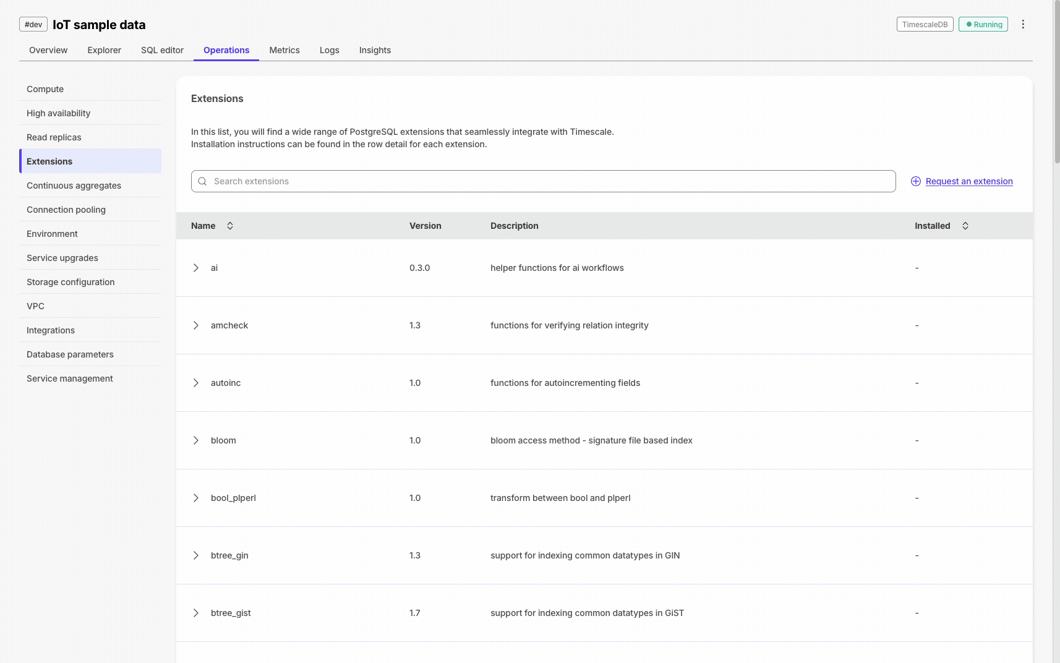1060x663 pixels.
Task: Click the #dev tag badge
Action: click(x=33, y=24)
